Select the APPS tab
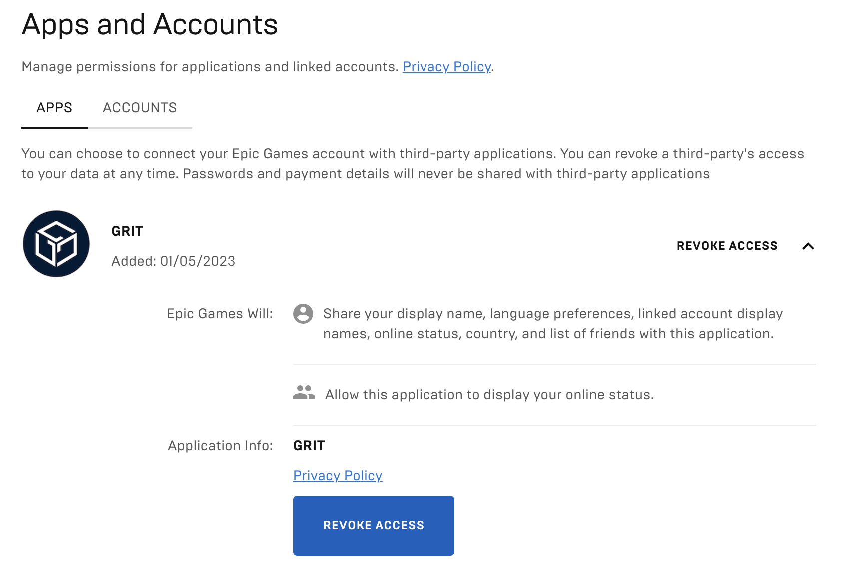 coord(54,108)
